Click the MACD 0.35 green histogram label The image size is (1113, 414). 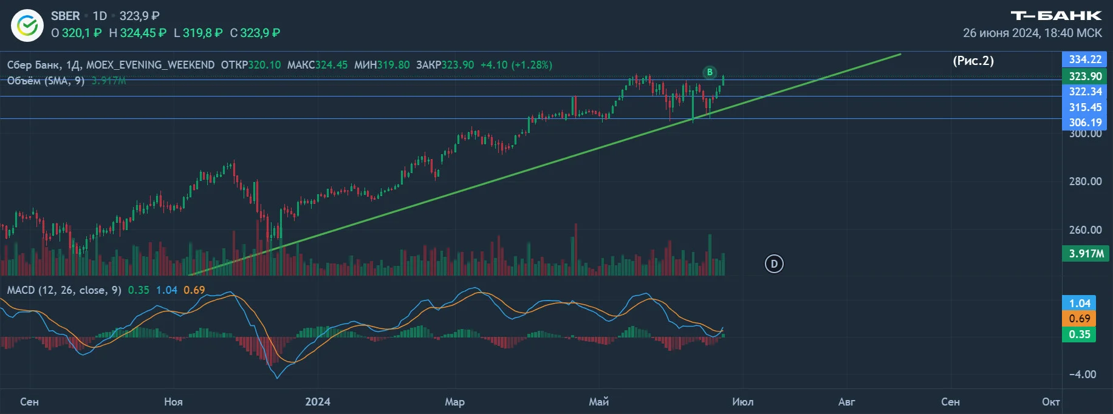coord(1079,334)
